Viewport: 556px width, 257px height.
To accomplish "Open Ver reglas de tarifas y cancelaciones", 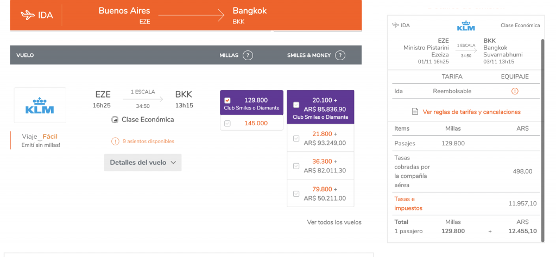I will (472, 112).
